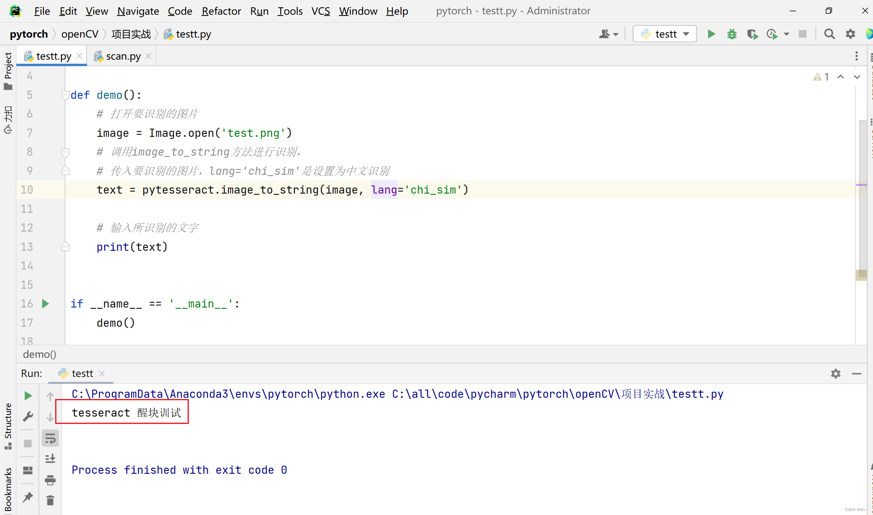Close the scan.py editor tab

click(x=148, y=56)
